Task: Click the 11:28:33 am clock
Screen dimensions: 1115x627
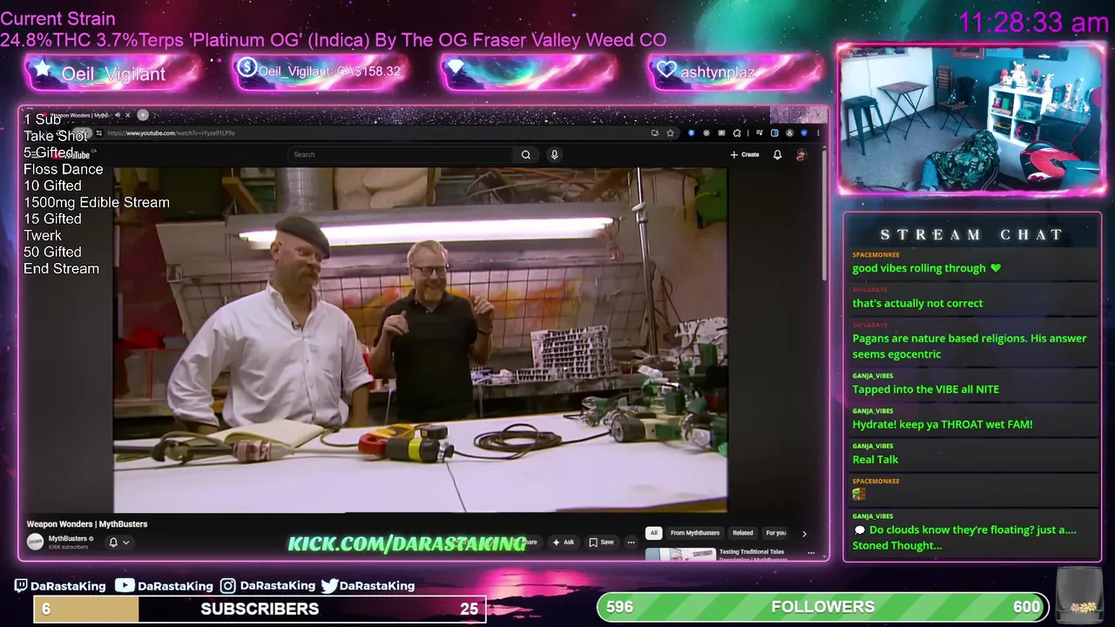Action: 1033,23
